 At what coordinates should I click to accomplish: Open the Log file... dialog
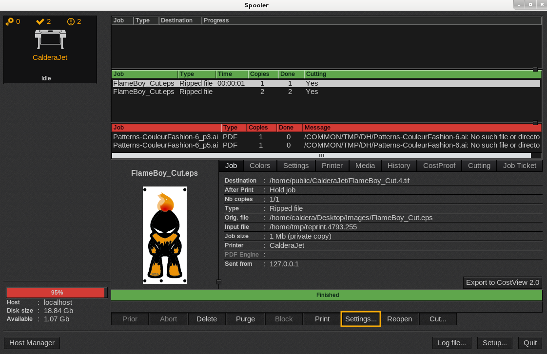(x=452, y=343)
